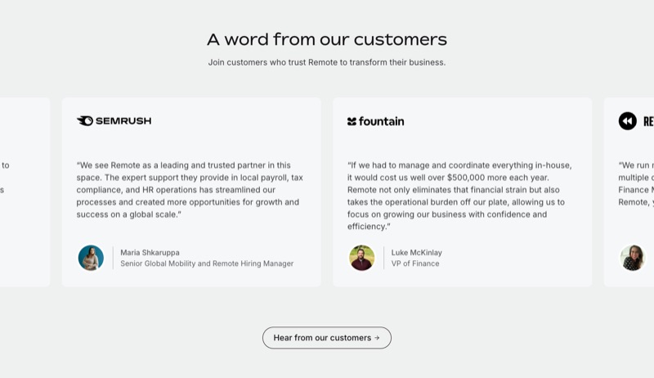Click the partially visible woman's avatar

point(633,258)
